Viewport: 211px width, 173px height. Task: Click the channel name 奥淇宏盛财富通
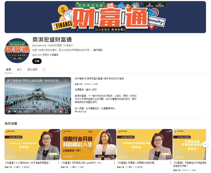(52, 40)
